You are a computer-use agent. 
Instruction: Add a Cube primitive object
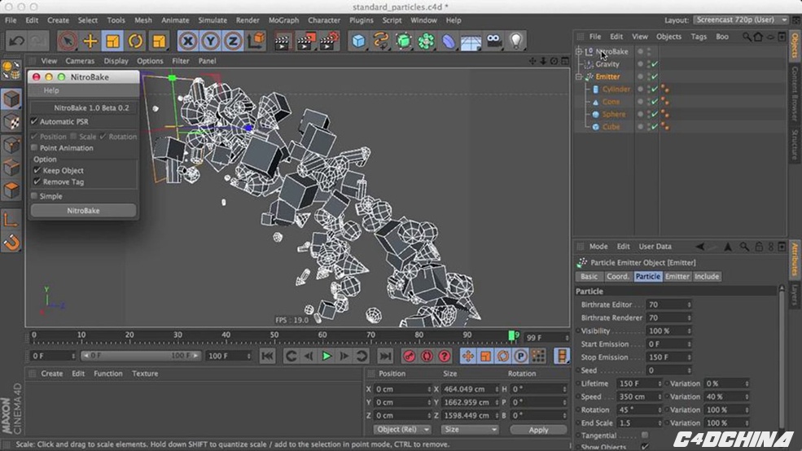pyautogui.click(x=358, y=41)
